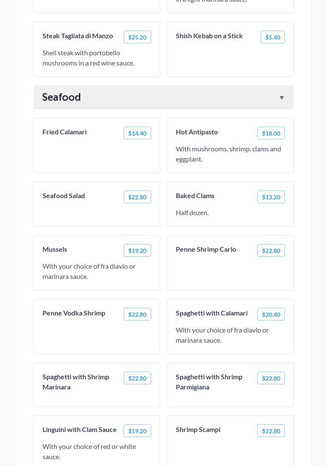Viewport: 327px width, 466px height.
Task: Collapse the Seafood section arrow
Action: (x=282, y=98)
